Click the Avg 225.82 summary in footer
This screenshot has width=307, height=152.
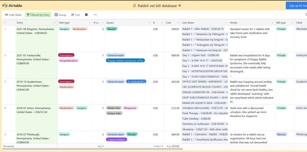(173, 146)
